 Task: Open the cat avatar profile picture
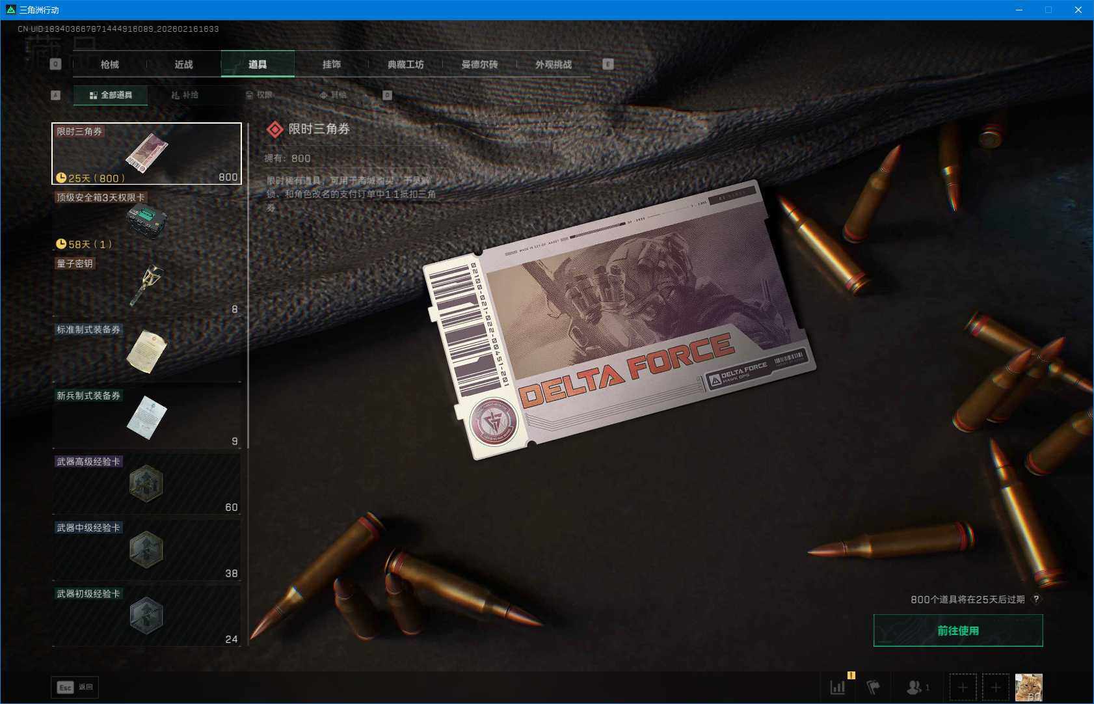pyautogui.click(x=1028, y=687)
